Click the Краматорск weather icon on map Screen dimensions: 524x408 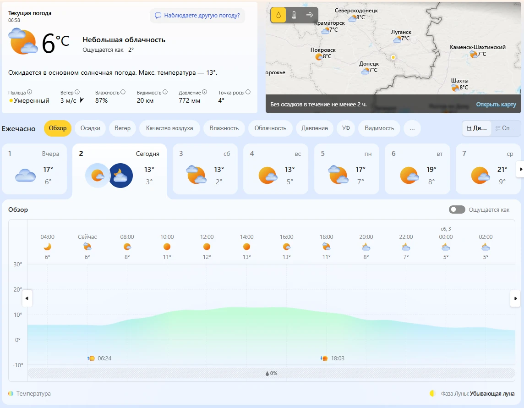pos(325,30)
